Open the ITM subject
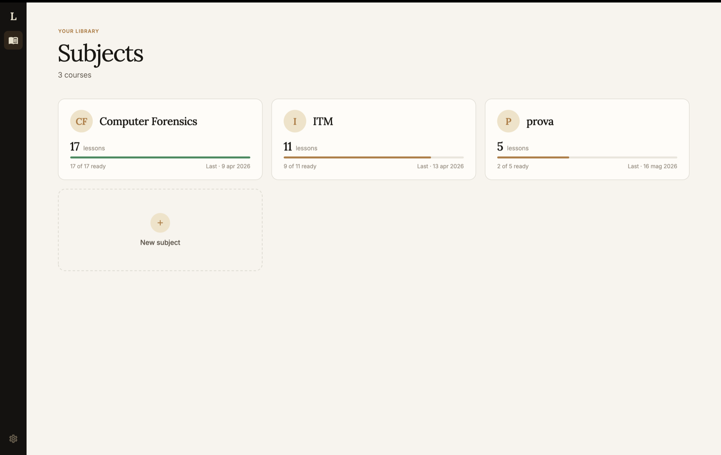This screenshot has width=721, height=455. tap(374, 139)
